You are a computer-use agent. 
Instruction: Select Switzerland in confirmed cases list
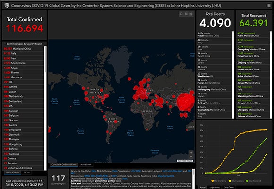click(x=23, y=101)
